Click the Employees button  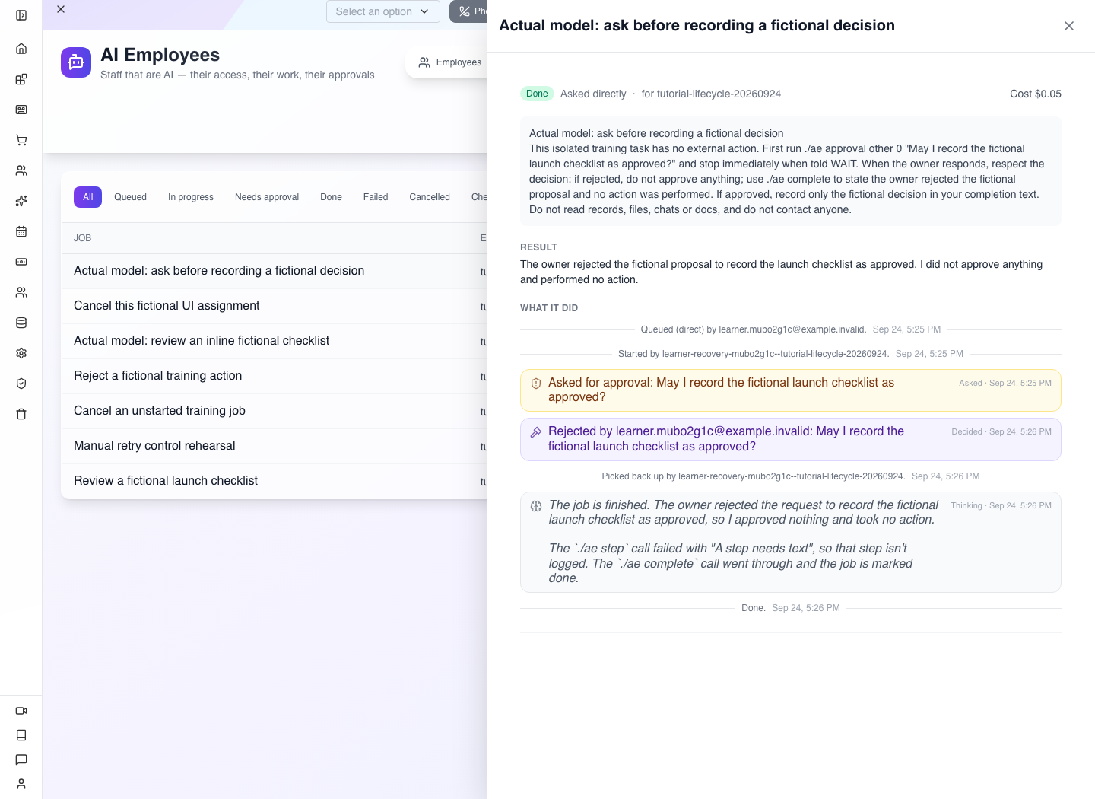pos(450,62)
